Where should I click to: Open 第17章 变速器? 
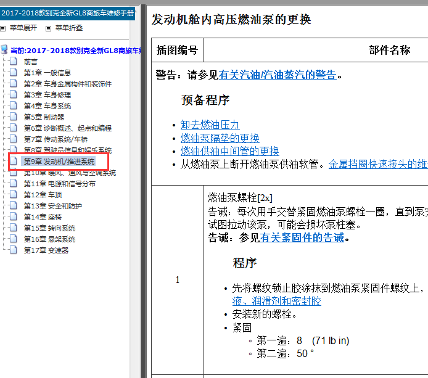click(46, 250)
